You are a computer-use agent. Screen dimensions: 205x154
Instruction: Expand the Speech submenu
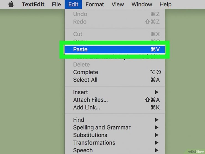tap(115, 150)
